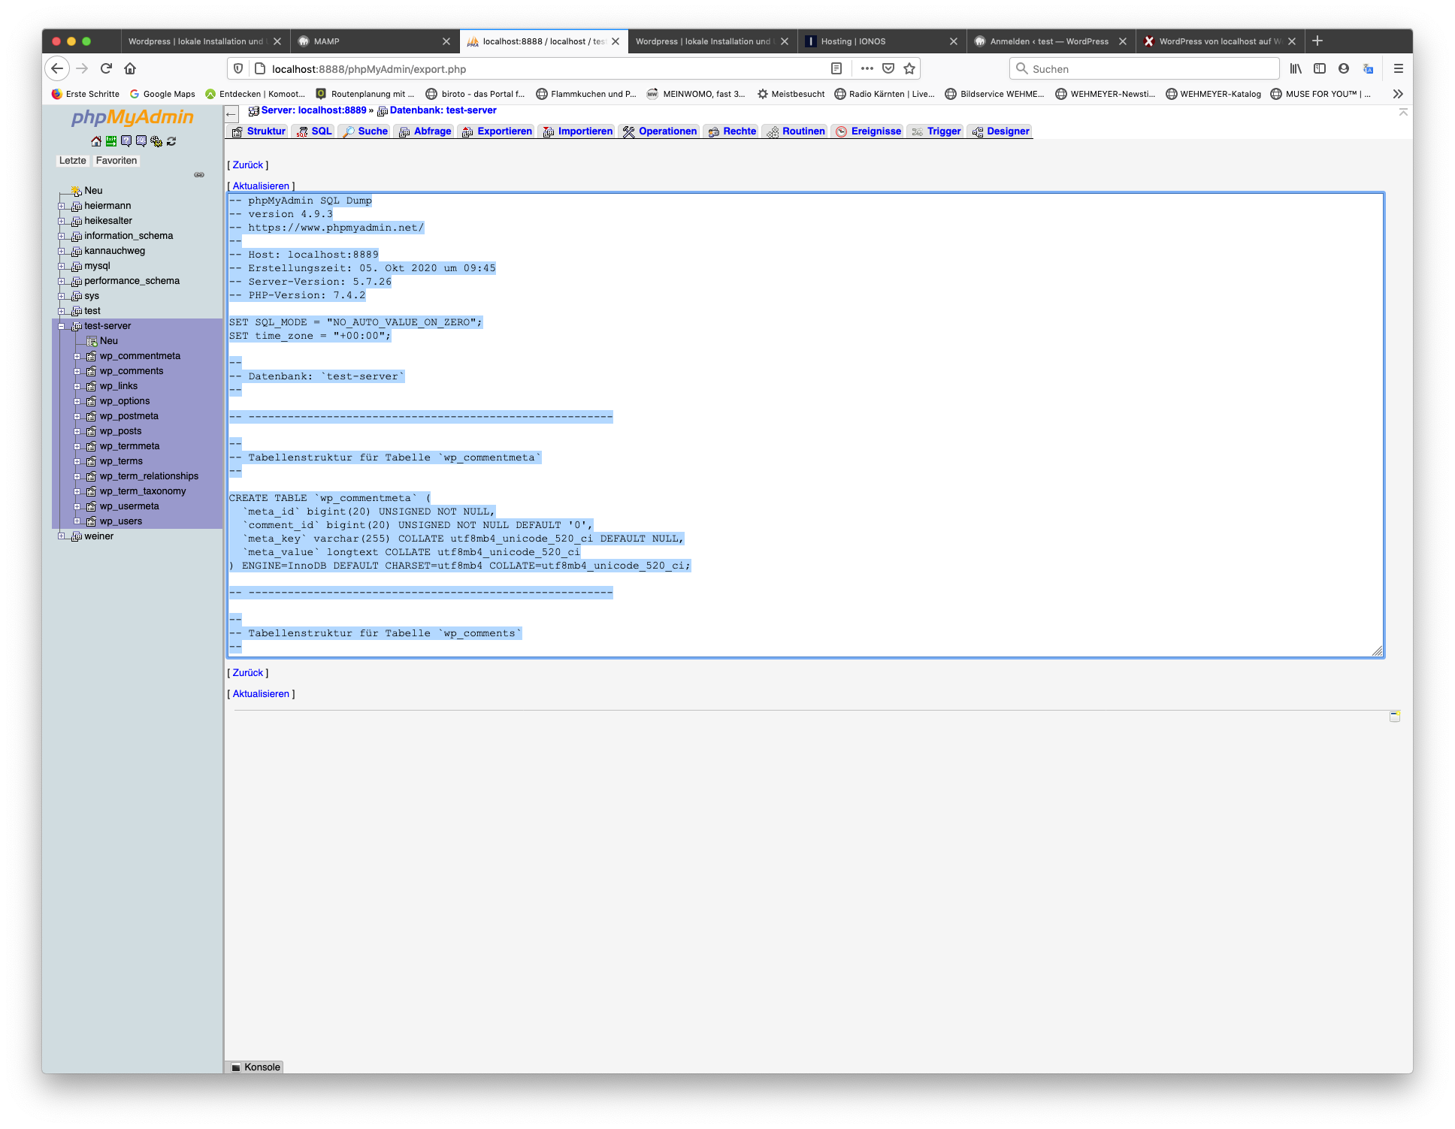Reload navigation panel with refresh icon
This screenshot has height=1129, width=1455.
tap(171, 141)
